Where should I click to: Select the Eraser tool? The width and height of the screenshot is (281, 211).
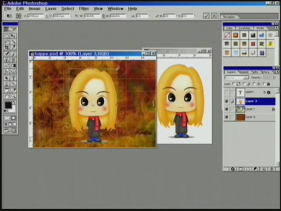click(x=7, y=66)
